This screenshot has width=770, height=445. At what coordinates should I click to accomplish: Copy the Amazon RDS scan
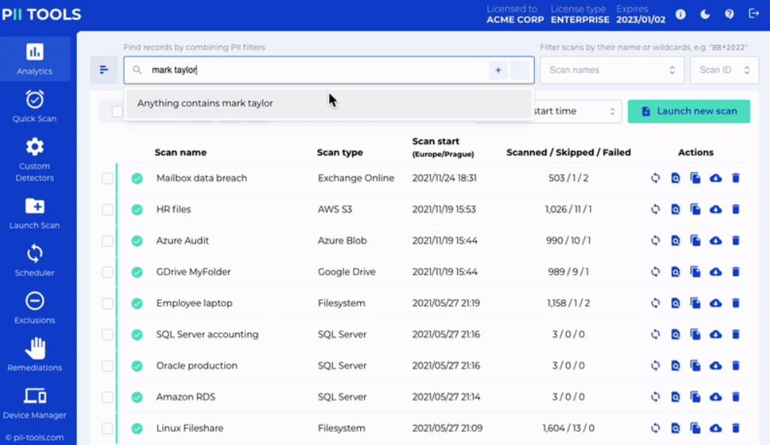tap(695, 397)
